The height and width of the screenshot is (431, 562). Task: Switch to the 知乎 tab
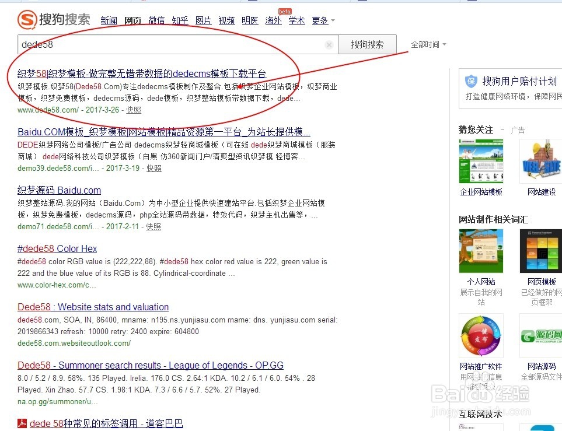pos(180,20)
